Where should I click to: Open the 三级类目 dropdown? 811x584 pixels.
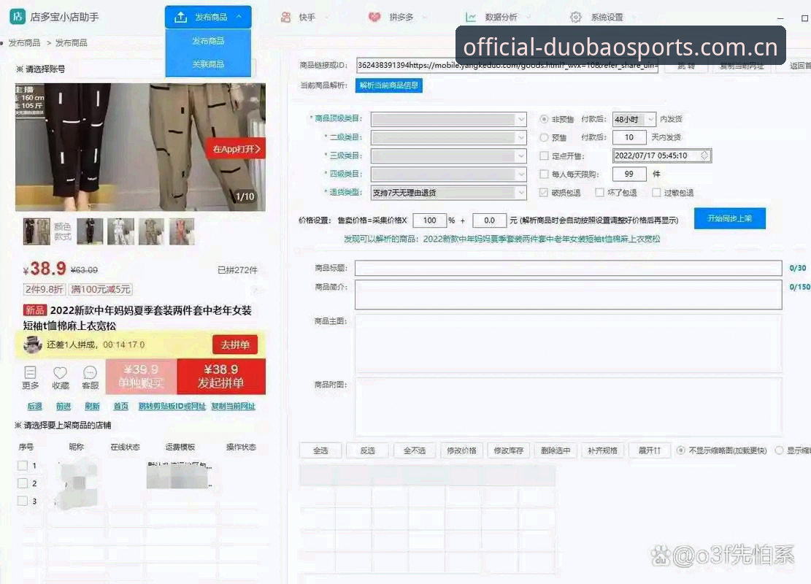[x=448, y=155]
